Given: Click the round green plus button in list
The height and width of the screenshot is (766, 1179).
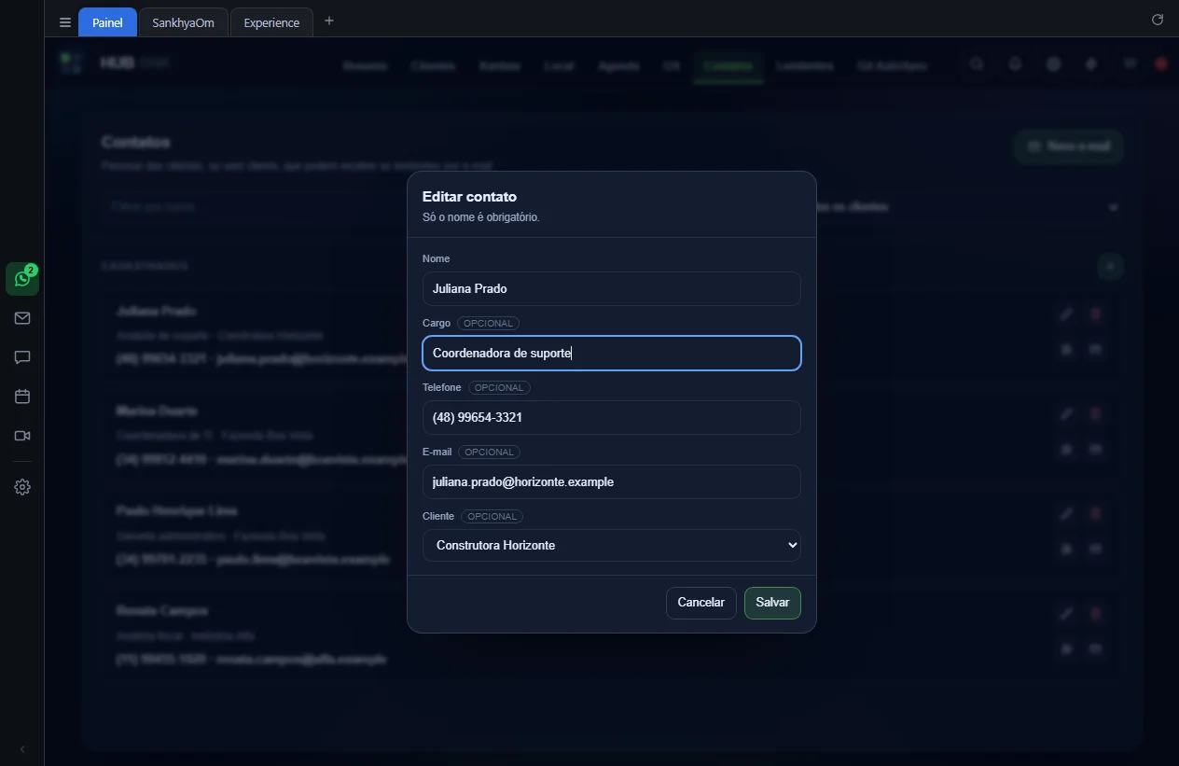Looking at the screenshot, I should point(1110,267).
